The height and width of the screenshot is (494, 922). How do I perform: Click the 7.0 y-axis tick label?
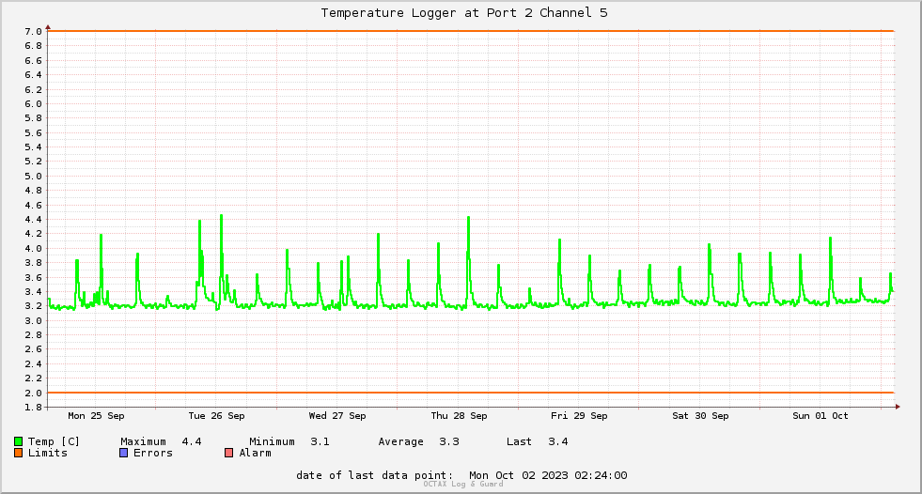tap(34, 31)
